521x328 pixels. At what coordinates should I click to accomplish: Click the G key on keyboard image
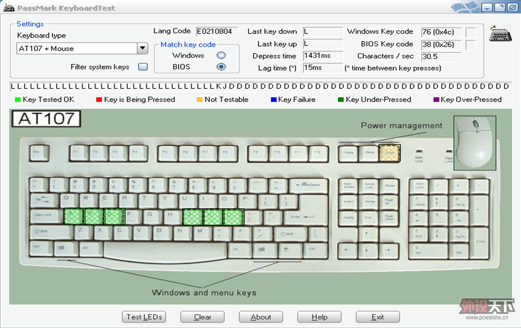point(153,216)
